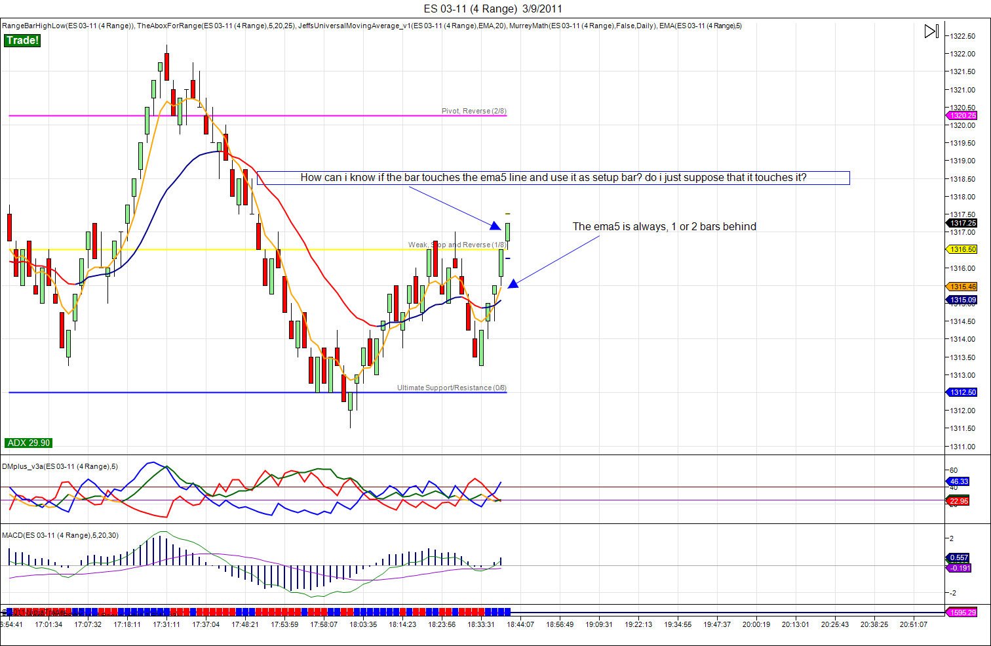Select the Pivot, Reverse (2/8) label
Screen dimensions: 991x646
pyautogui.click(x=474, y=111)
